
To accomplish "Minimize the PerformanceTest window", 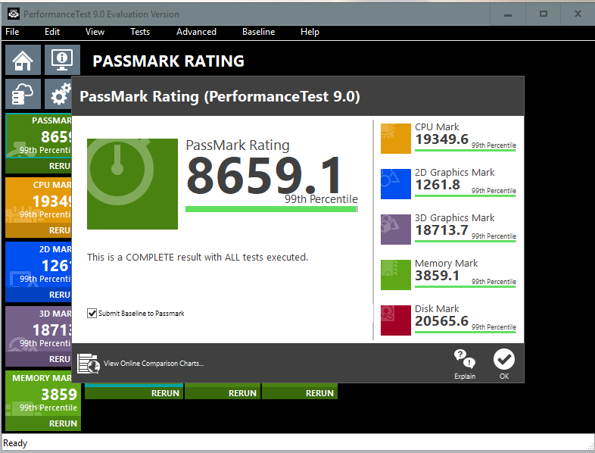I will point(508,14).
